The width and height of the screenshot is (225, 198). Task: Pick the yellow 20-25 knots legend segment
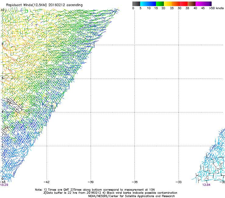[168, 4]
